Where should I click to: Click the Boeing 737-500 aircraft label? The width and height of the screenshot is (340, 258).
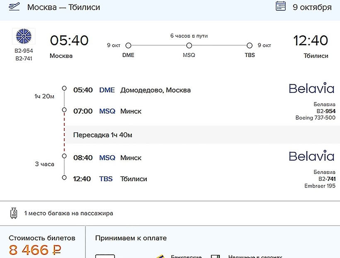pos(315,118)
